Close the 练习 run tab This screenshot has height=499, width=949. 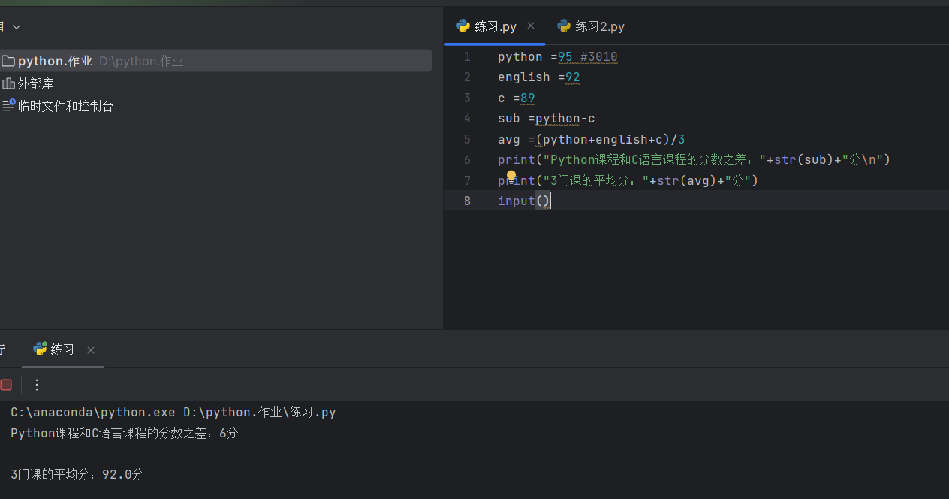click(91, 350)
